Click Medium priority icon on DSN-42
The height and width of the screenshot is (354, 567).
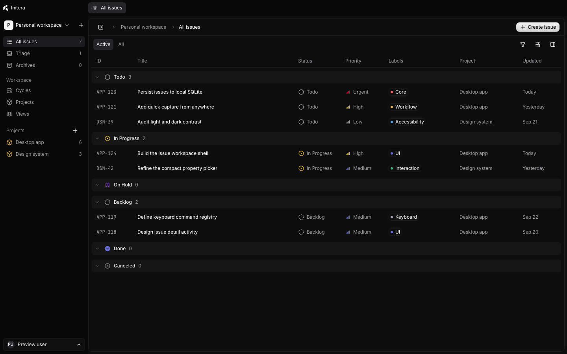pos(348,168)
